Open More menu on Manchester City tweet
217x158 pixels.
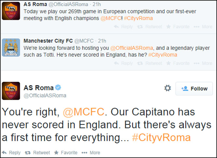(x=203, y=63)
